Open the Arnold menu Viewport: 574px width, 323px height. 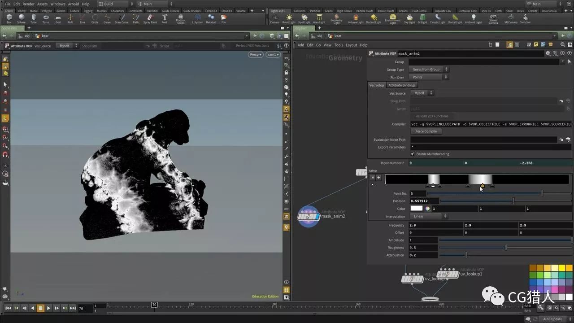(73, 4)
